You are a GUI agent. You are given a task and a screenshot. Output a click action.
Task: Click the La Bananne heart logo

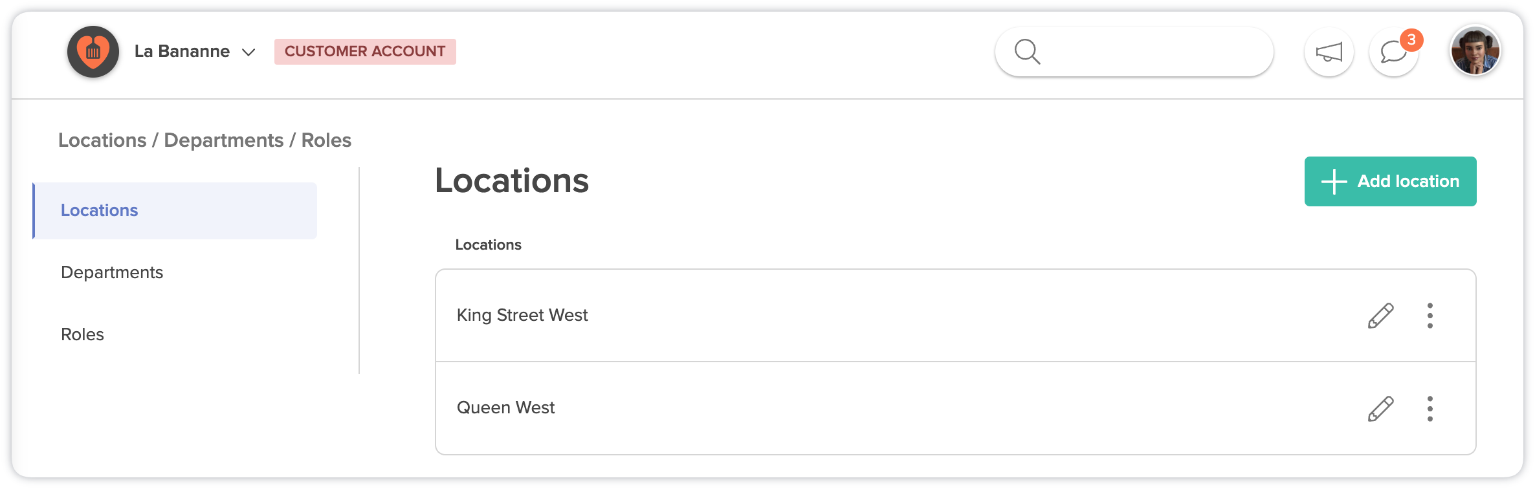(x=93, y=52)
